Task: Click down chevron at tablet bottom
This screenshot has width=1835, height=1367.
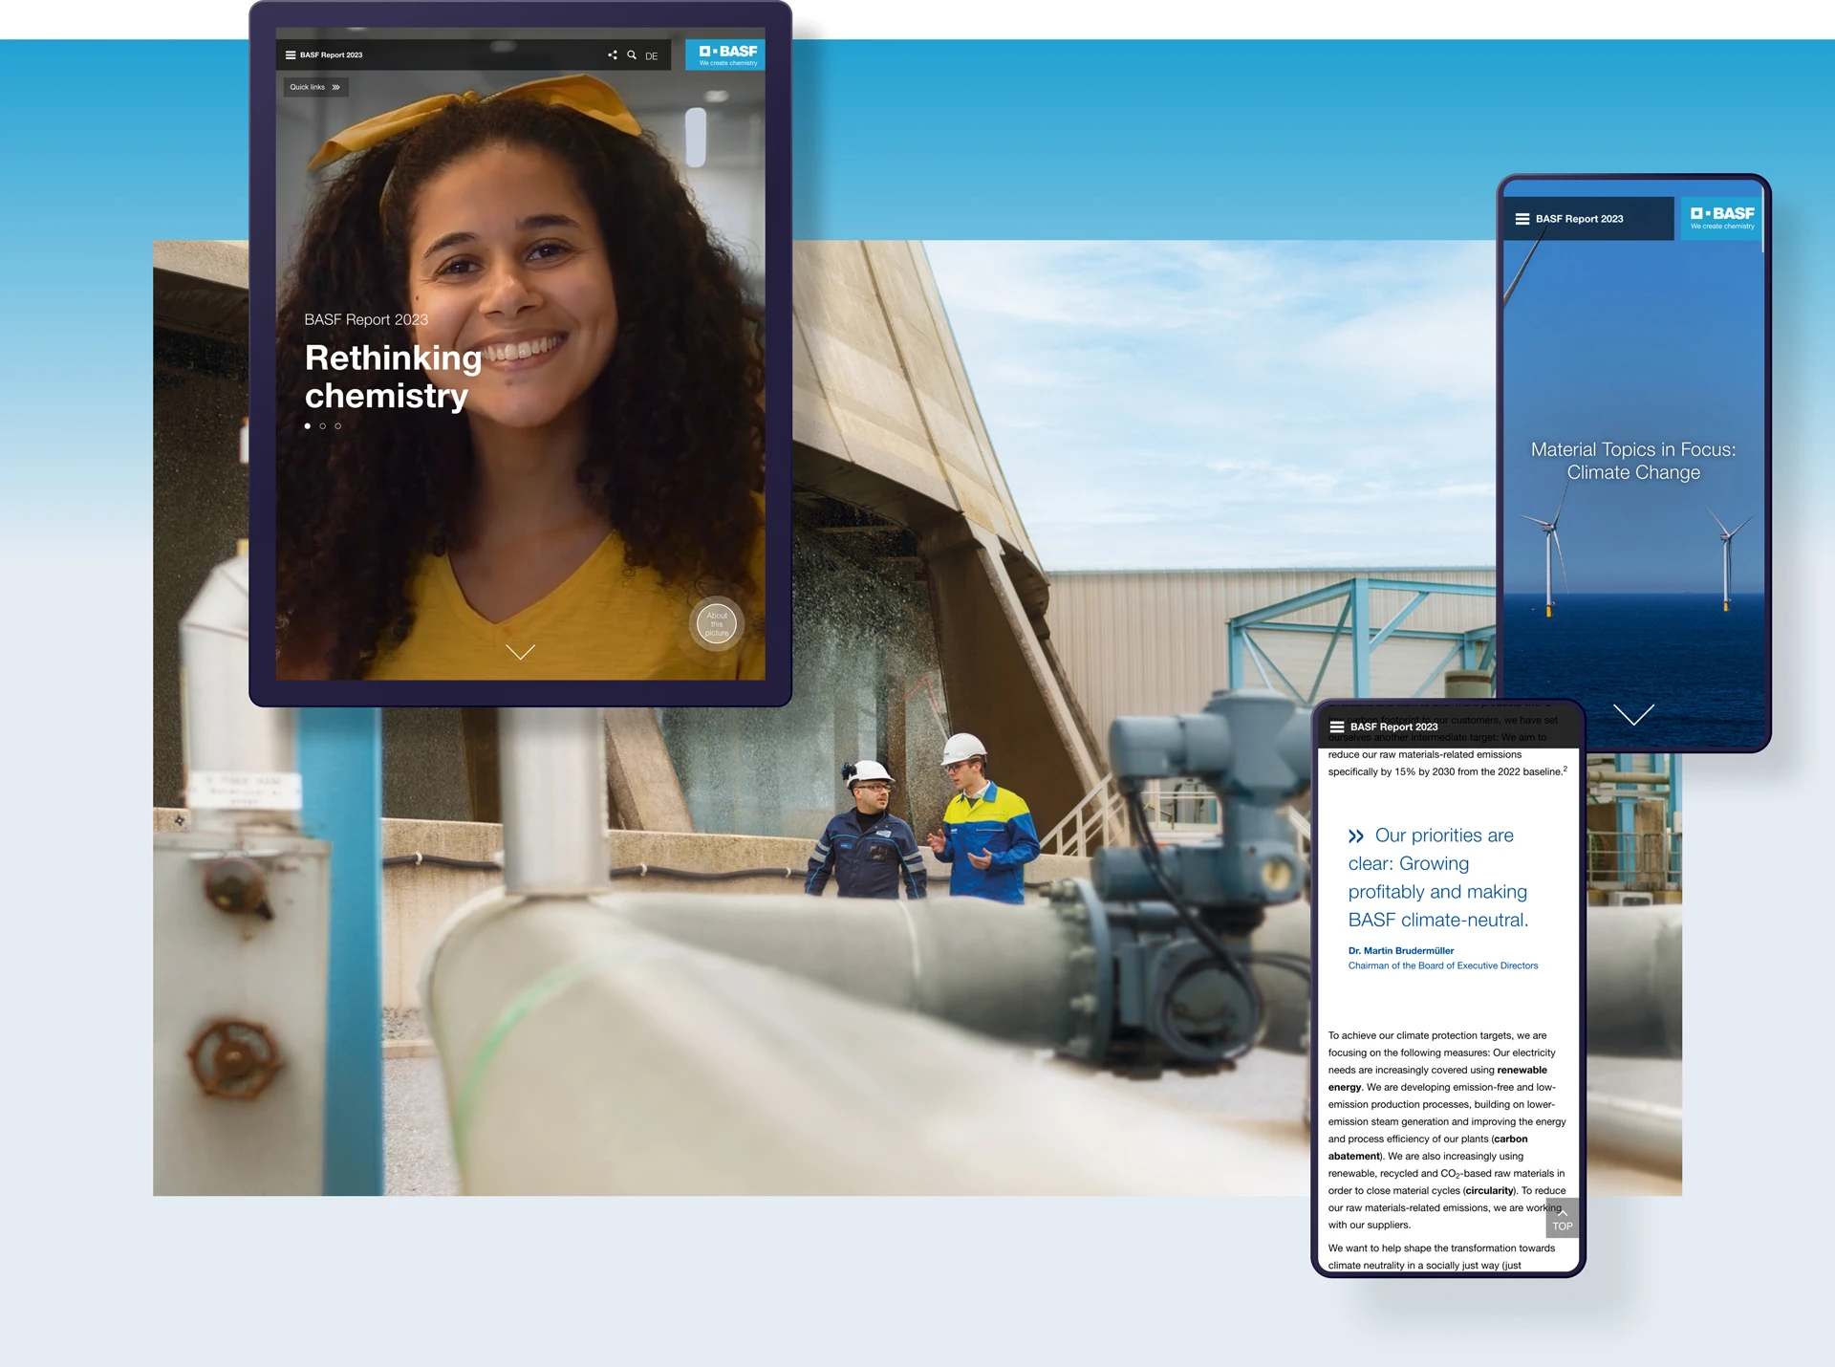Action: point(520,652)
